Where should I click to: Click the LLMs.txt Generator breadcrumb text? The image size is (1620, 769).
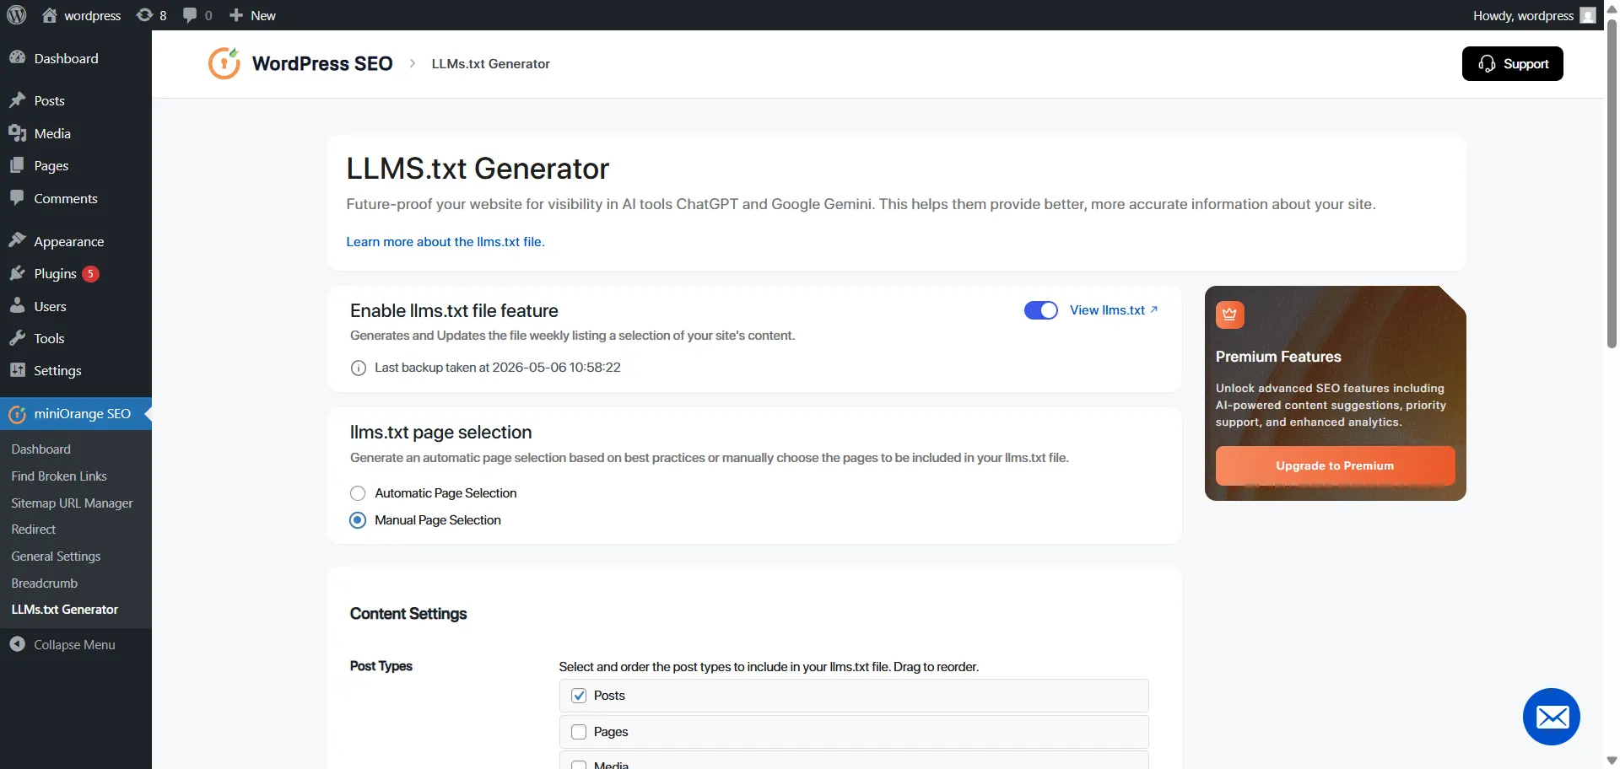point(490,63)
